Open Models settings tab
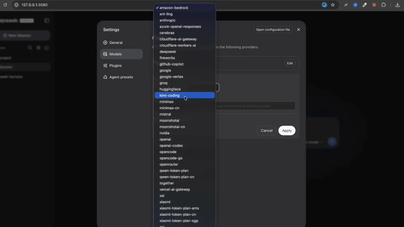Screen dimensions: 404x227 pos(121,54)
